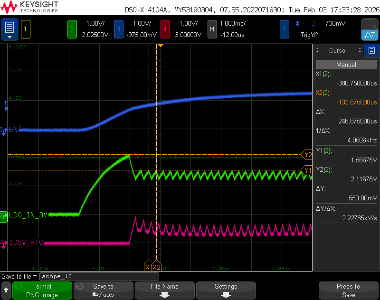Image resolution: width=380 pixels, height=300 pixels.
Task: Toggle channel 2 green button
Action: point(72,29)
